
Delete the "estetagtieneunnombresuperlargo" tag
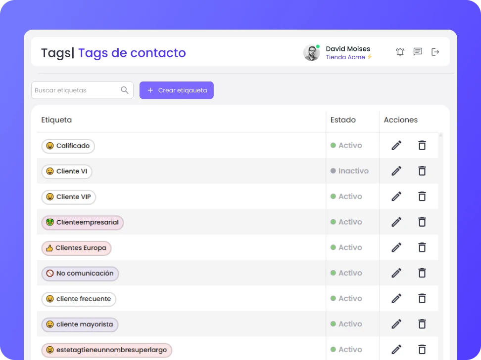[422, 349]
